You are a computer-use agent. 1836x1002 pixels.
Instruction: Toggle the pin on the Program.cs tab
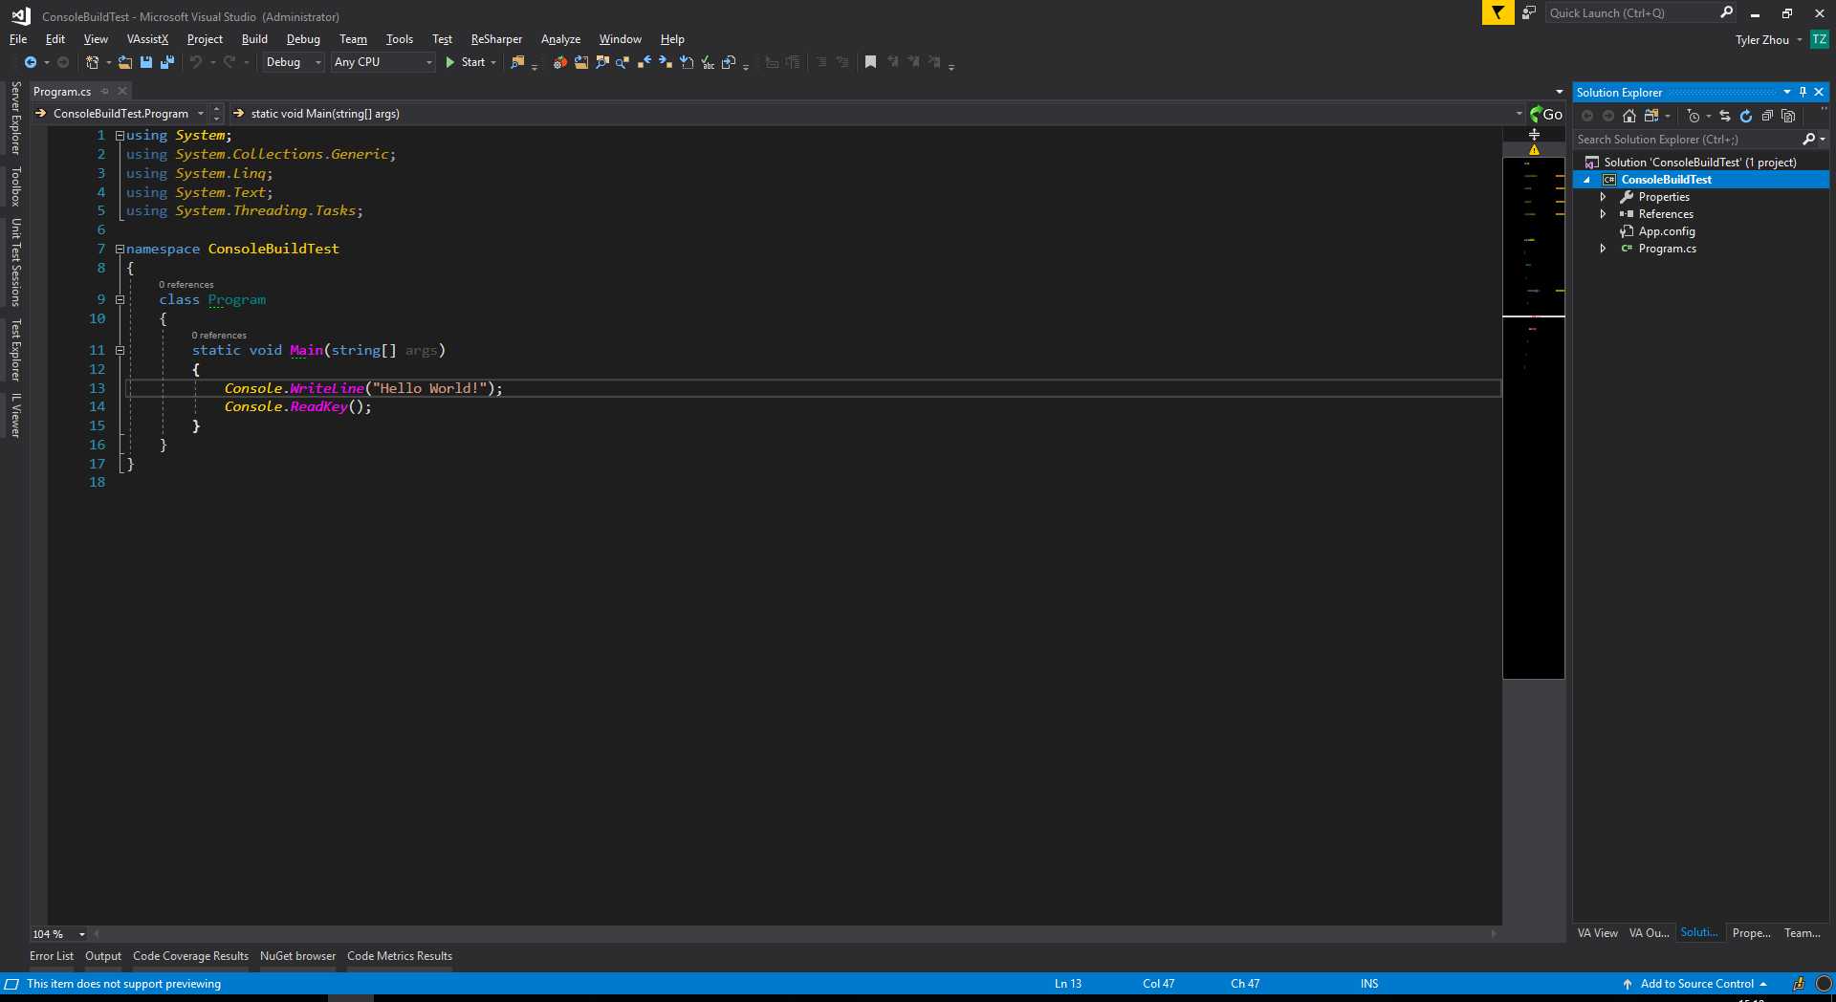[x=105, y=92]
